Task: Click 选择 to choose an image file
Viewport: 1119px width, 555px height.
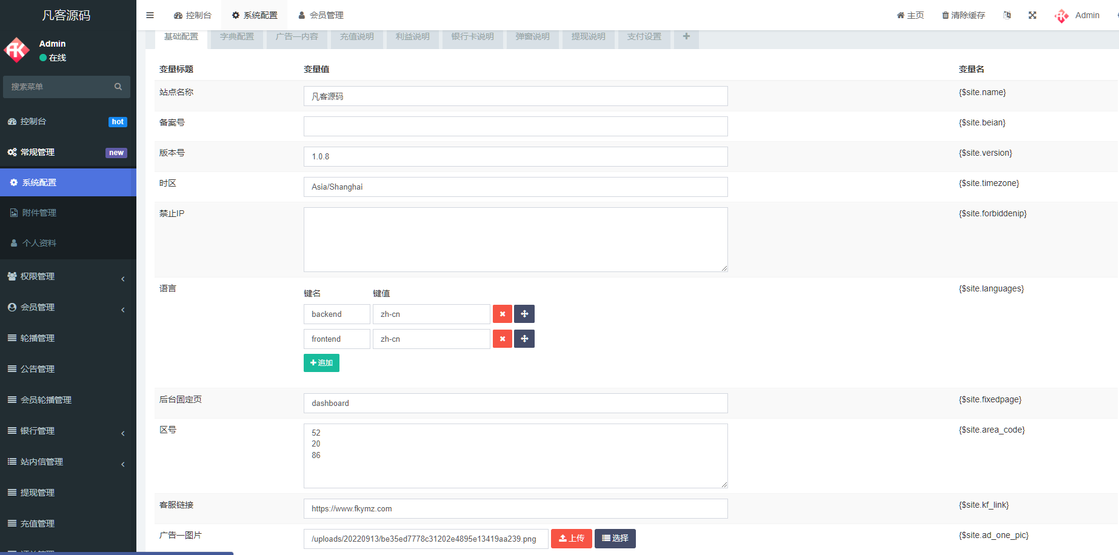Action: (615, 538)
